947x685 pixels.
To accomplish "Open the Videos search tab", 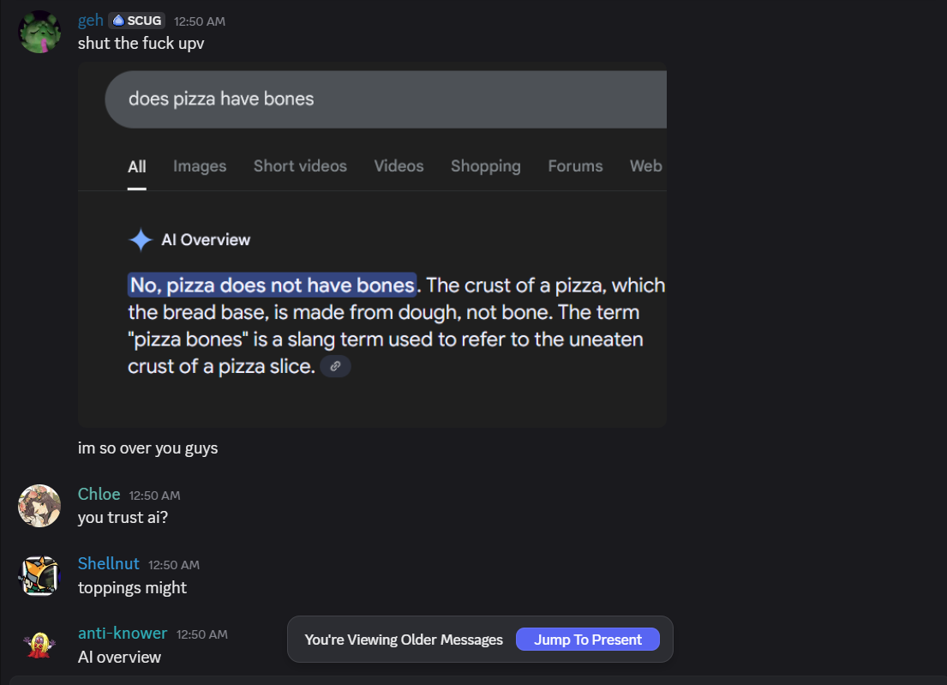I will [399, 166].
